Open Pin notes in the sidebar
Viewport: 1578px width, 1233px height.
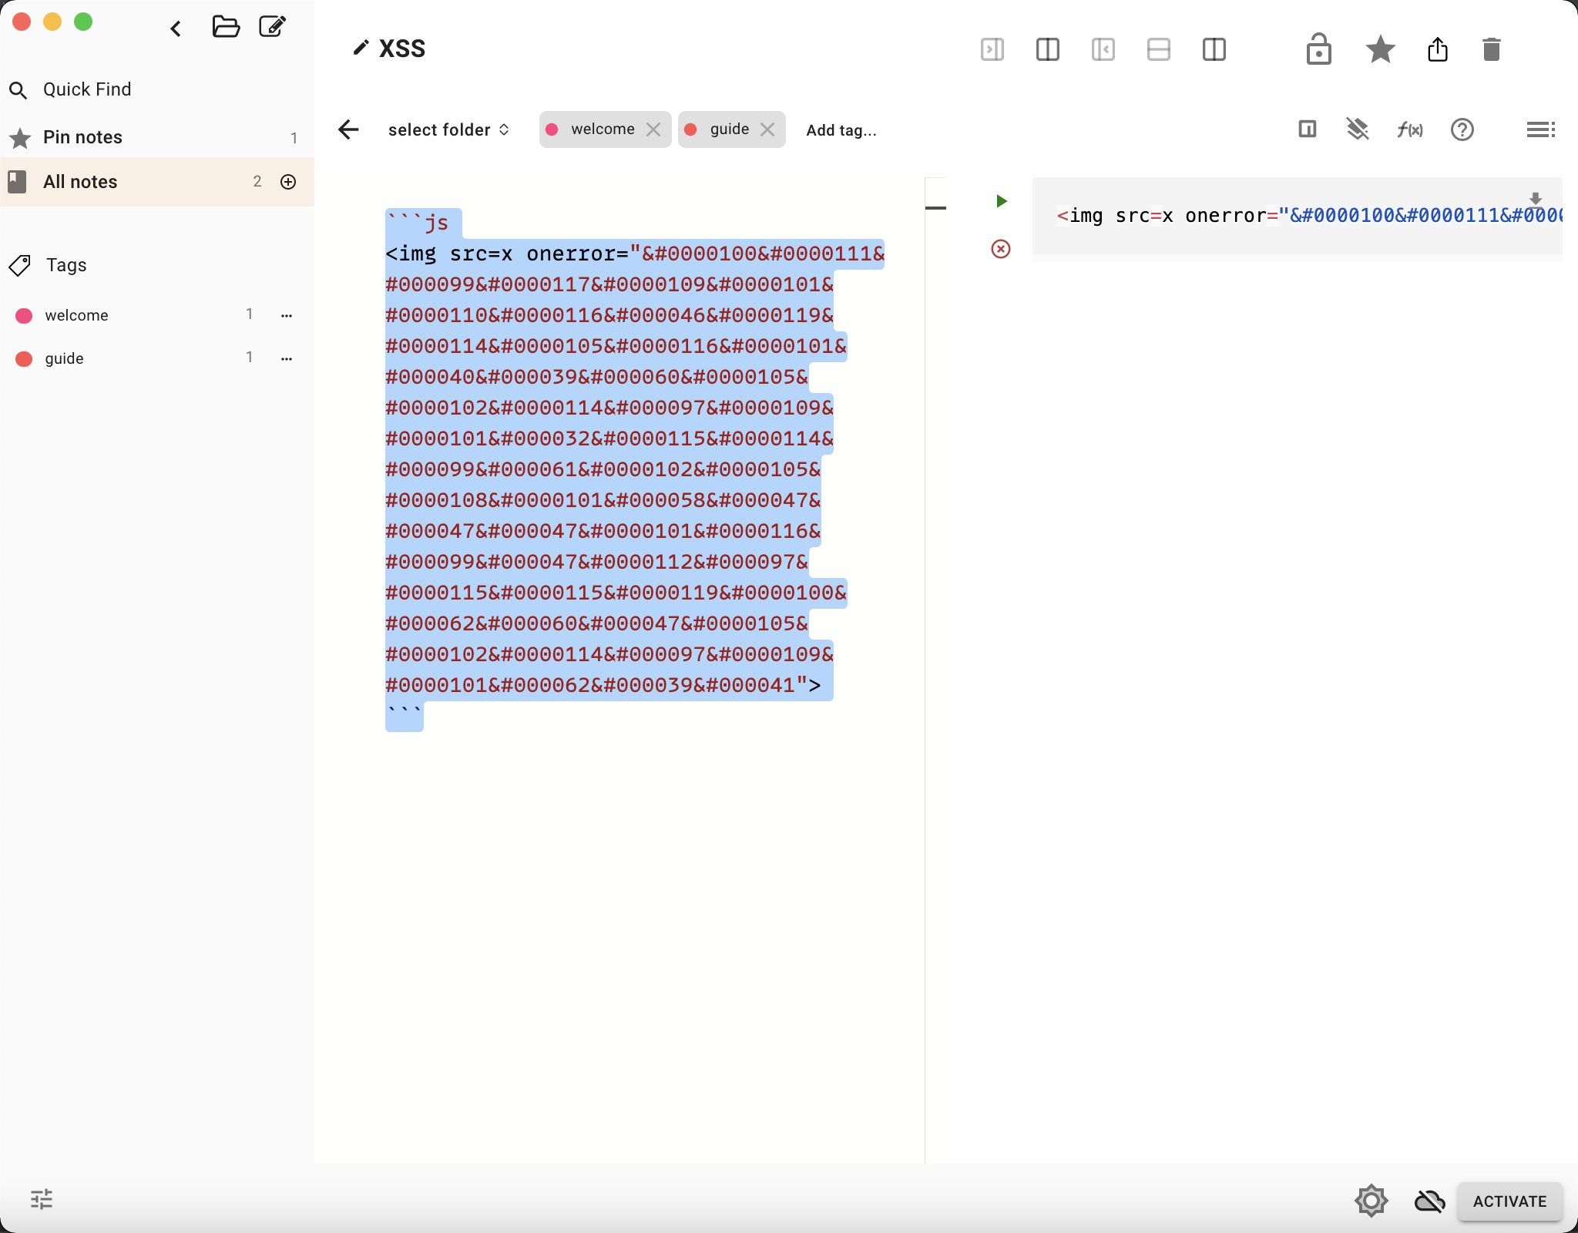coord(83,136)
